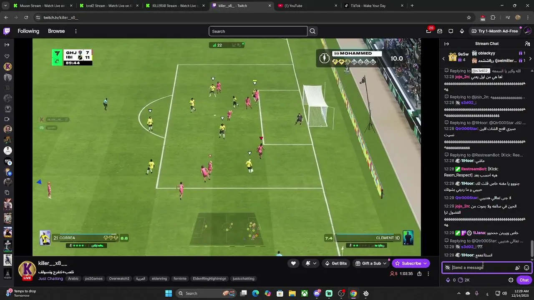Open Windows Start menu
The width and height of the screenshot is (534, 300).
pos(169,293)
